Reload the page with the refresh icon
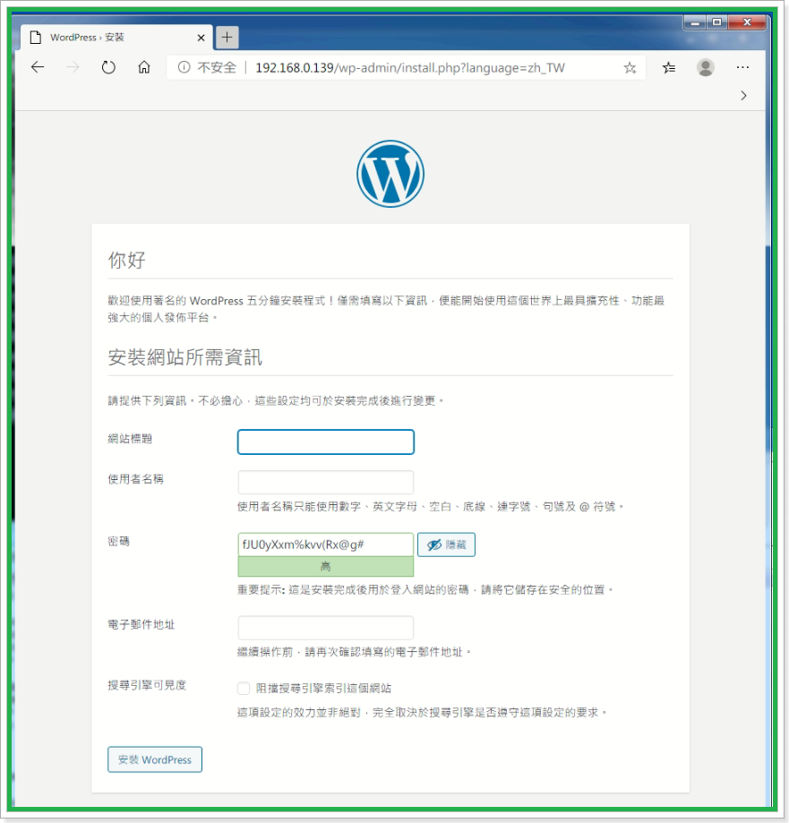Image resolution: width=789 pixels, height=823 pixels. (x=108, y=67)
